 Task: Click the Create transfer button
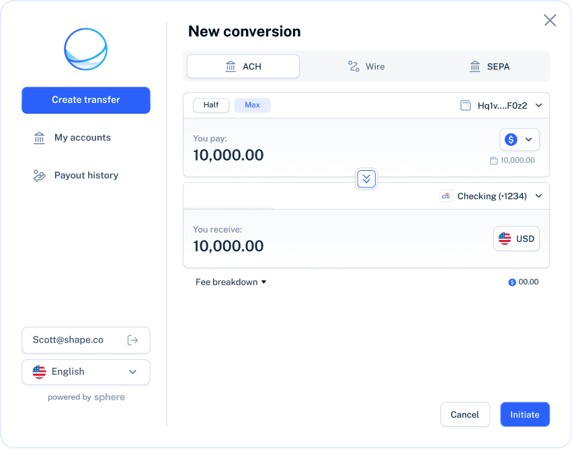[86, 100]
